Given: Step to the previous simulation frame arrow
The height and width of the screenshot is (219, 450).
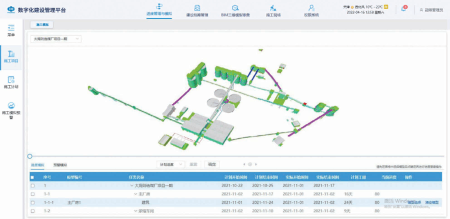Looking at the screenshot, I should pos(244,164).
